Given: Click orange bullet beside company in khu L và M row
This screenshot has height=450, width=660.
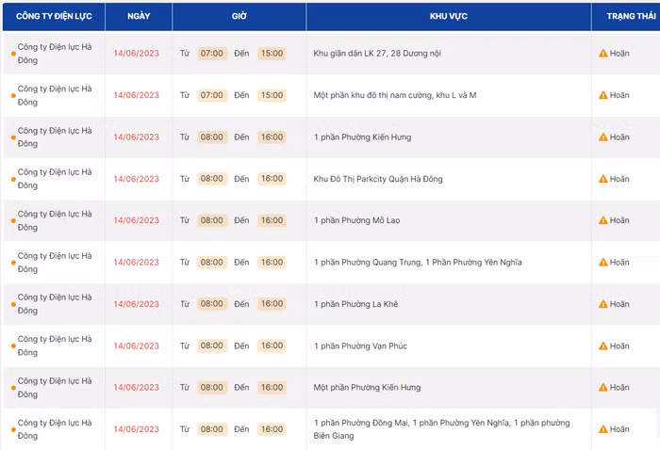Looking at the screenshot, I should [x=12, y=96].
